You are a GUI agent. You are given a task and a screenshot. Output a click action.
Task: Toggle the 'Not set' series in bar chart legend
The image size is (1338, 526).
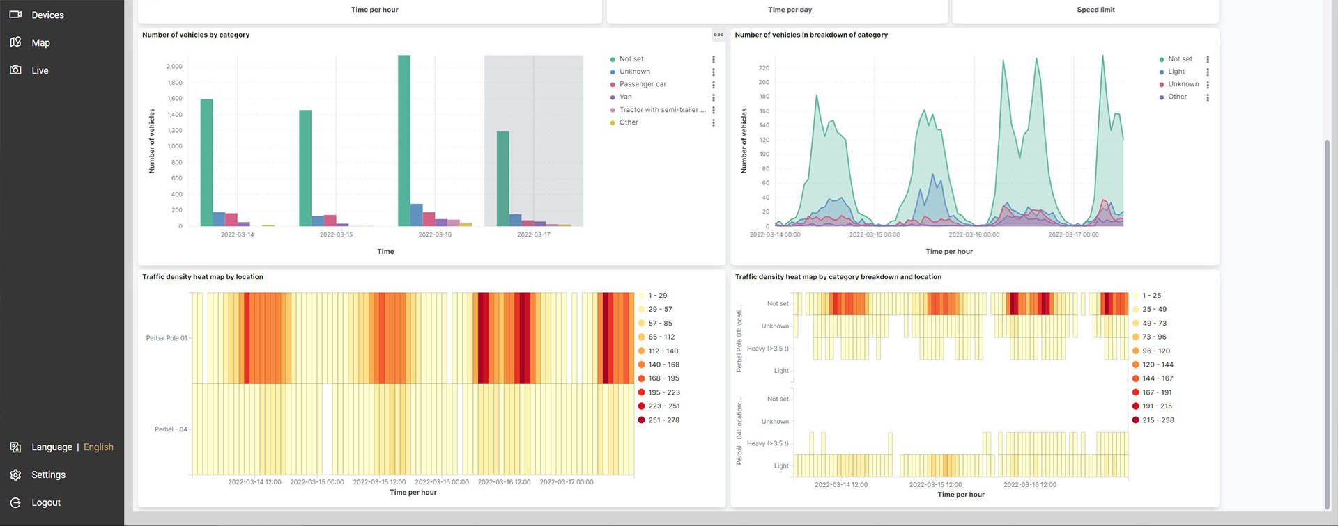coord(631,59)
